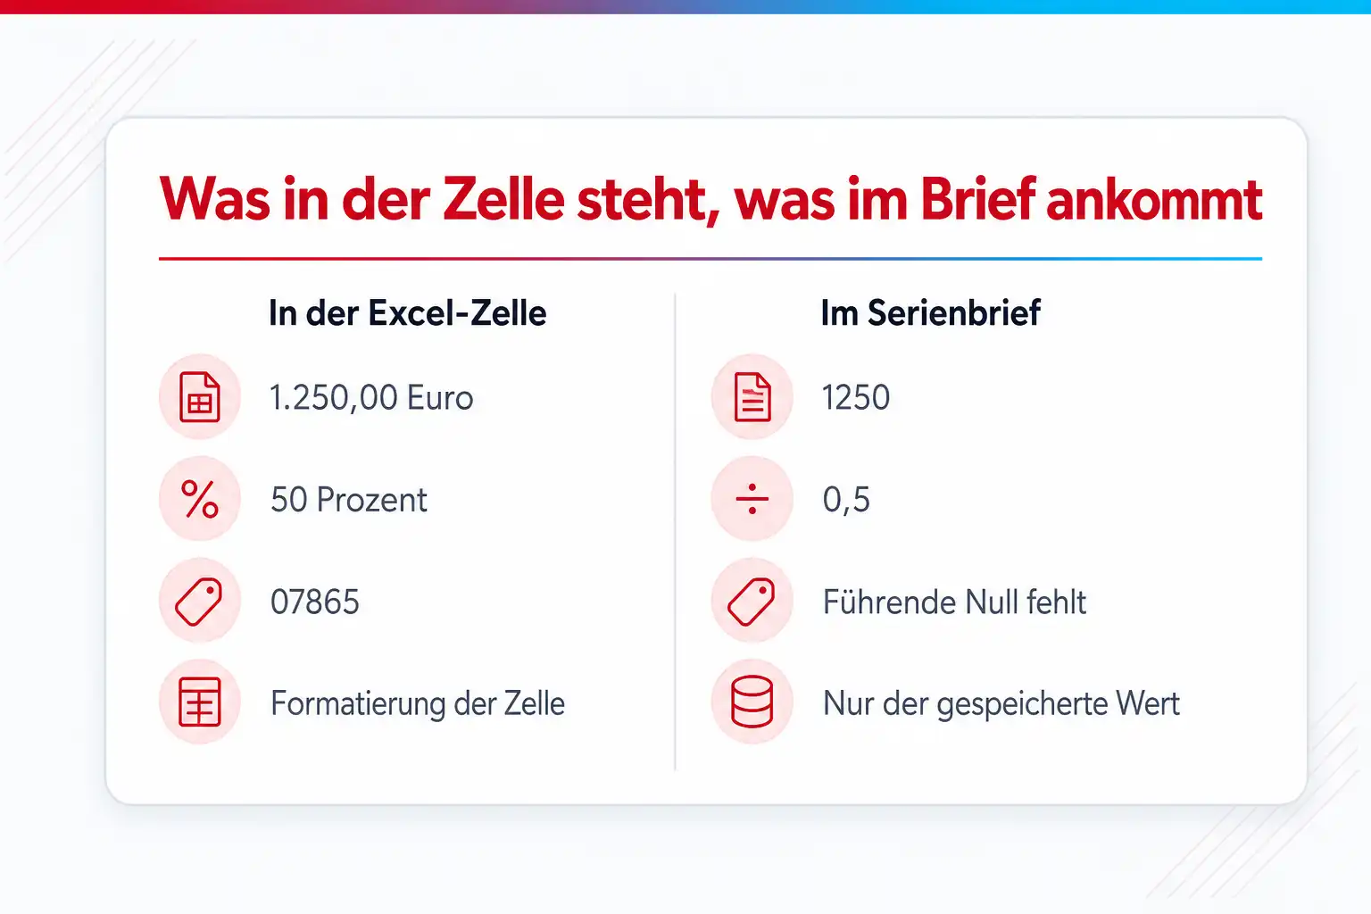Click the table icon beside Formatierung der Zelle

200,702
